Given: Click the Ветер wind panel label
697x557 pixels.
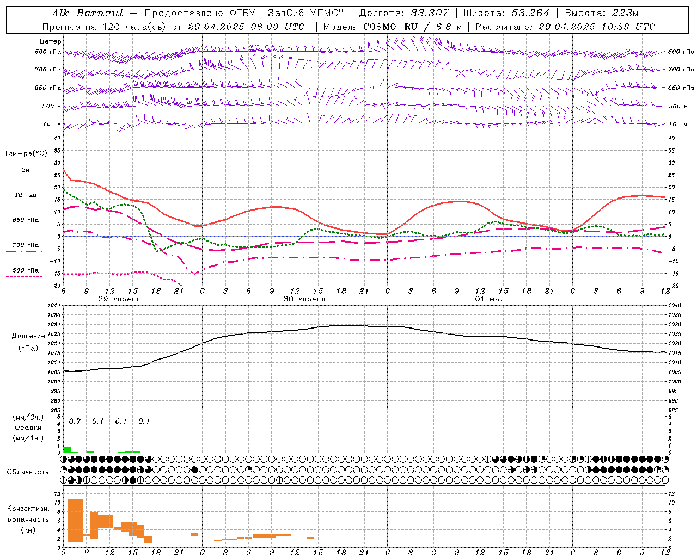Looking at the screenshot, I should pos(51,41).
